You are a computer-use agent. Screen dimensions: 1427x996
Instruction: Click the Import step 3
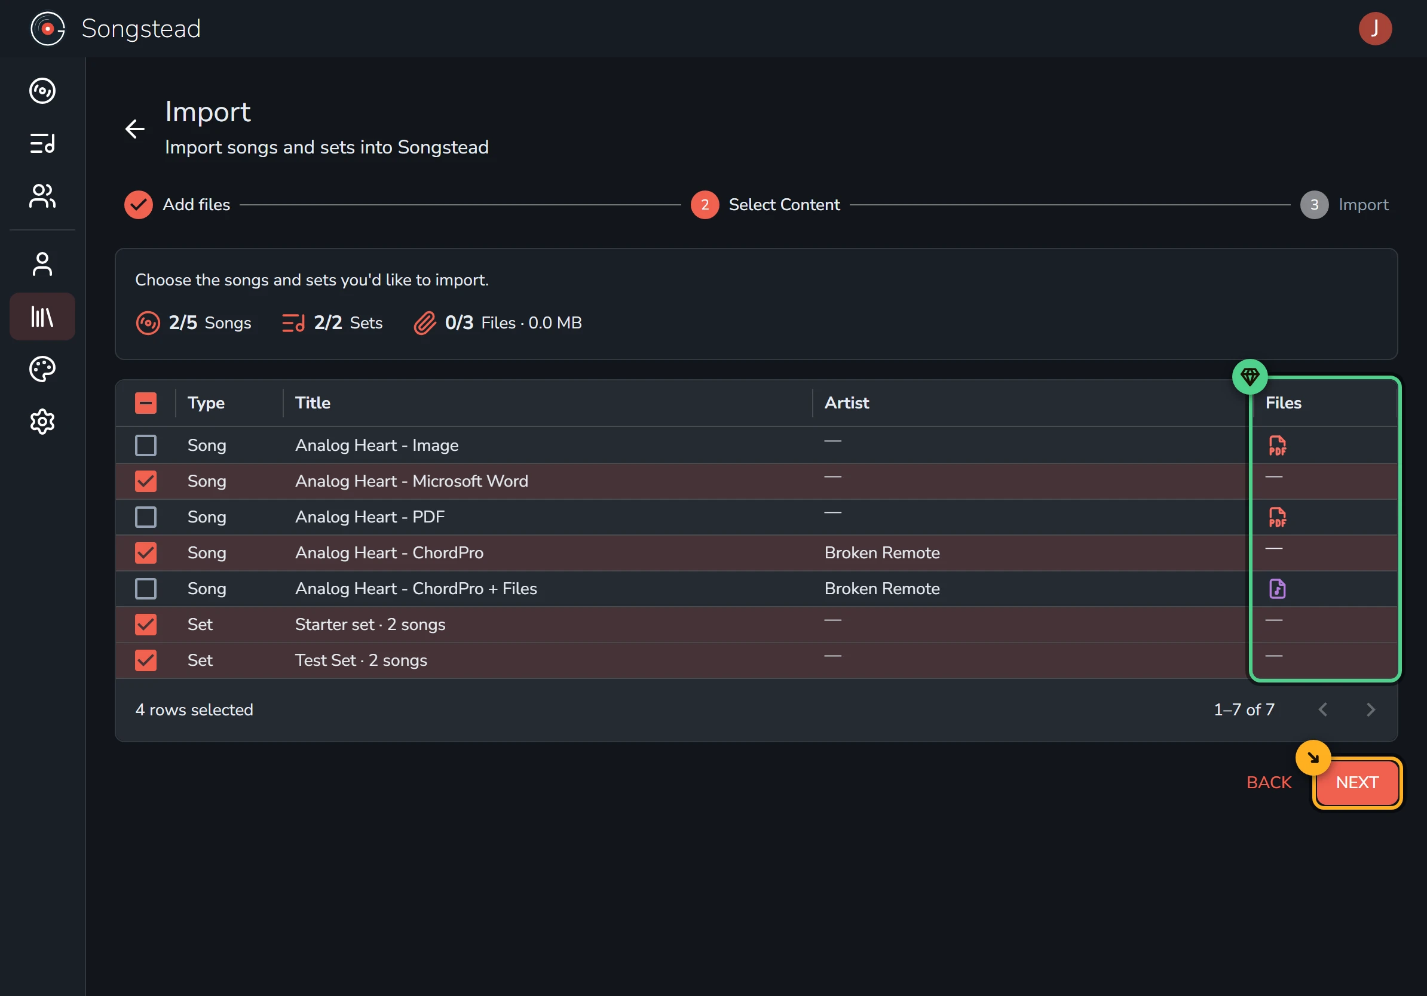[x=1345, y=204]
